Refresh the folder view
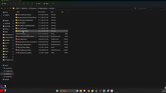The height and width of the screenshot is (93, 166). point(135,8)
